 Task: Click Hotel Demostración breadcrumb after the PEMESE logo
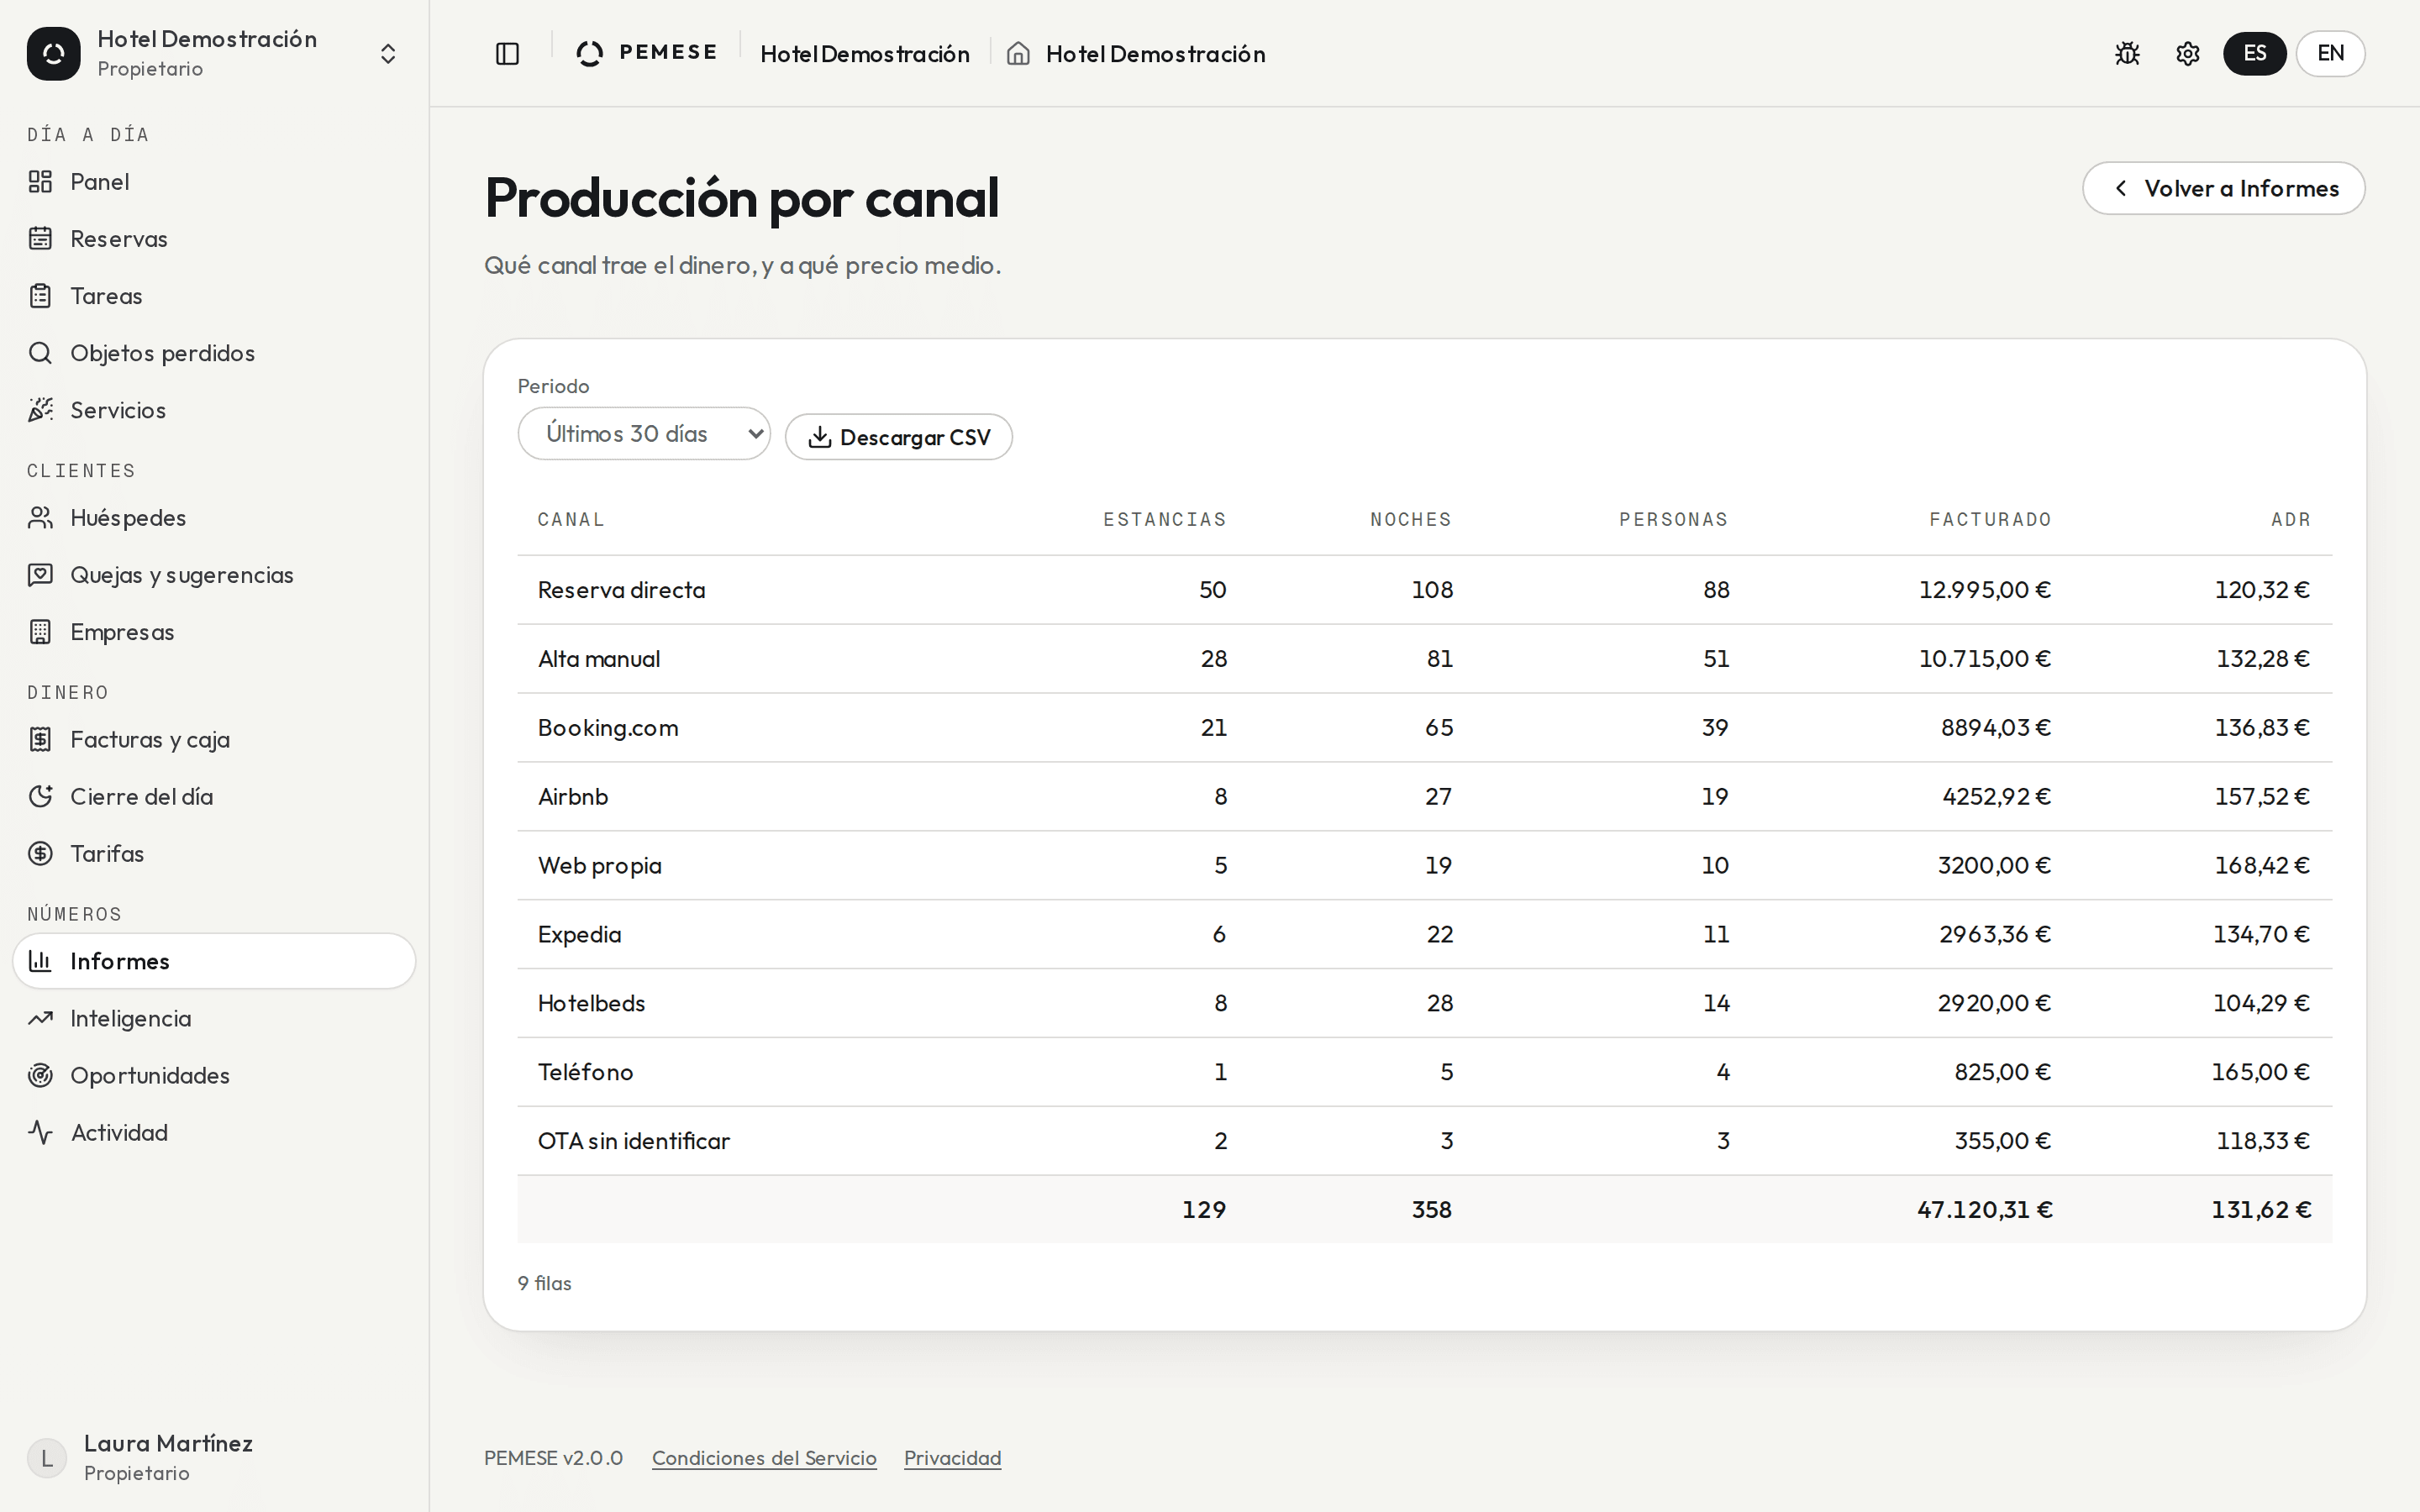(x=865, y=54)
